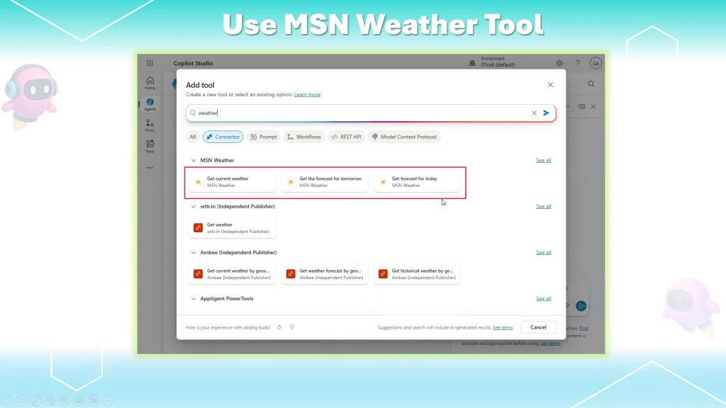Viewport: 726px width, 408px height.
Task: Choose the Get current weather tool
Action: click(233, 182)
